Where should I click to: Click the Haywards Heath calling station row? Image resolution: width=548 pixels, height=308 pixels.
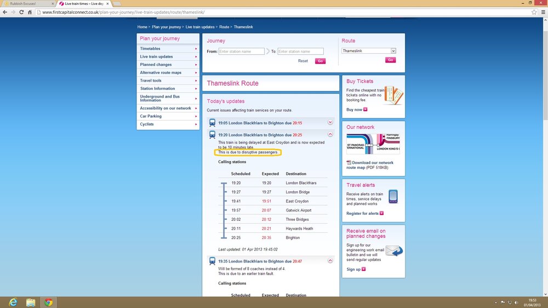[273, 229]
